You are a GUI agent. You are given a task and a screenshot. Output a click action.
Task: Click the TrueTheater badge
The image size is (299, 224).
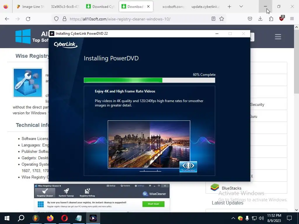(188, 167)
